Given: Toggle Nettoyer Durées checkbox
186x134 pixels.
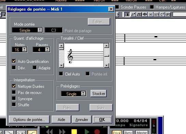Looking at the screenshot, I should (x=14, y=86).
